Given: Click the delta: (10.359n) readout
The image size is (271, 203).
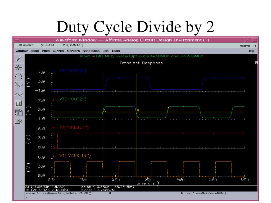Looking at the screenshot, I should click(x=108, y=187).
